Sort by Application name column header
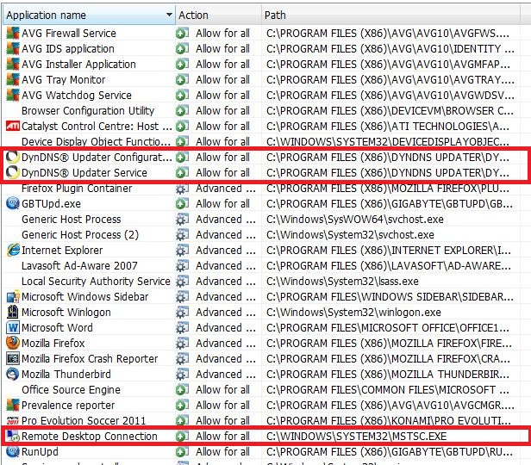The width and height of the screenshot is (531, 465). 89,15
